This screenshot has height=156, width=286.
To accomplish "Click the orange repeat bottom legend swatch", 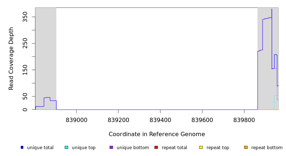I will pyautogui.click(x=246, y=147).
